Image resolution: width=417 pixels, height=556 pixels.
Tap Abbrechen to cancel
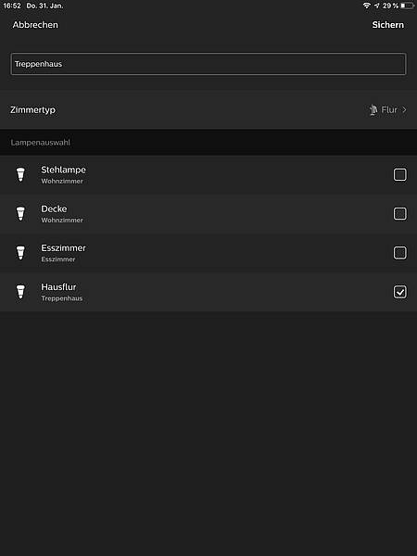[x=35, y=25]
